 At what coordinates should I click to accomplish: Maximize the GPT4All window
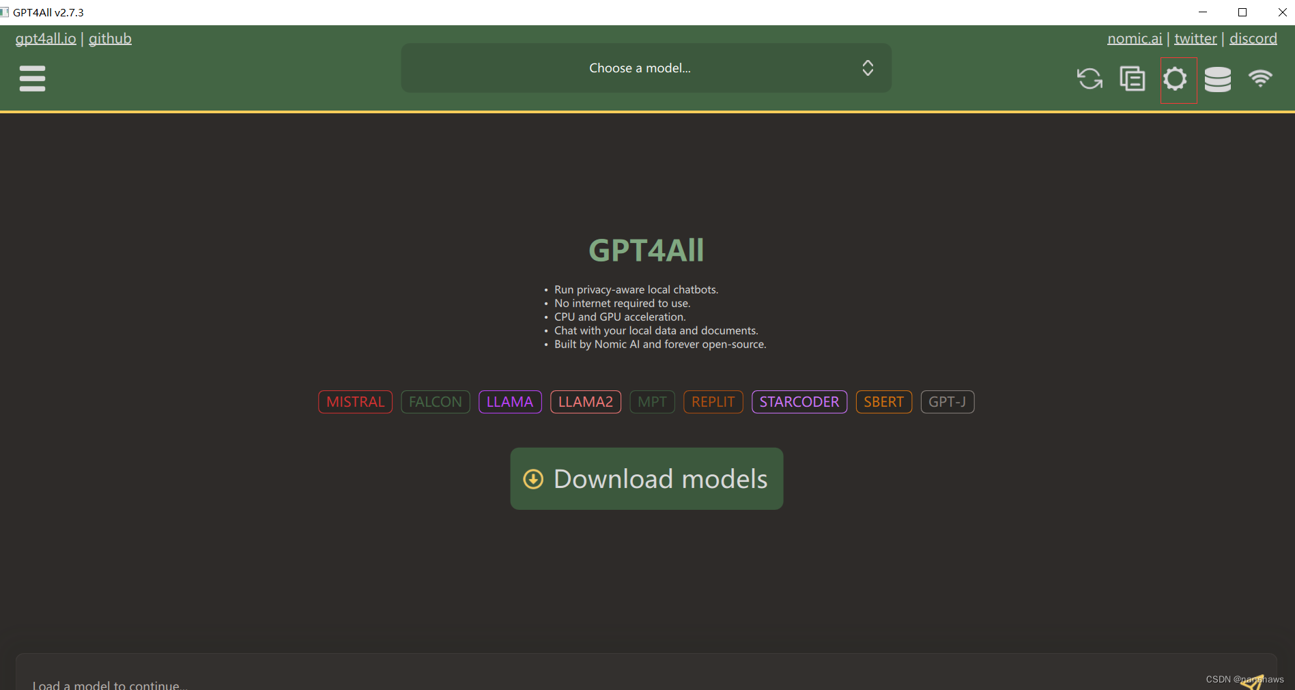coord(1242,12)
